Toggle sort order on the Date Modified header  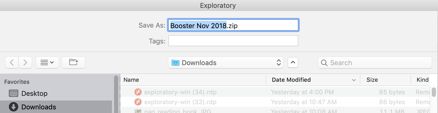pyautogui.click(x=313, y=80)
